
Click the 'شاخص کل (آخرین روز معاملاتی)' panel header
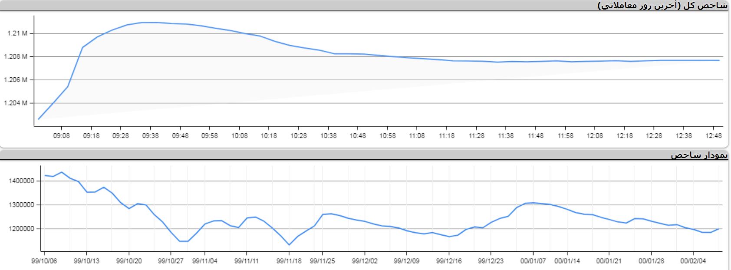(662, 5)
